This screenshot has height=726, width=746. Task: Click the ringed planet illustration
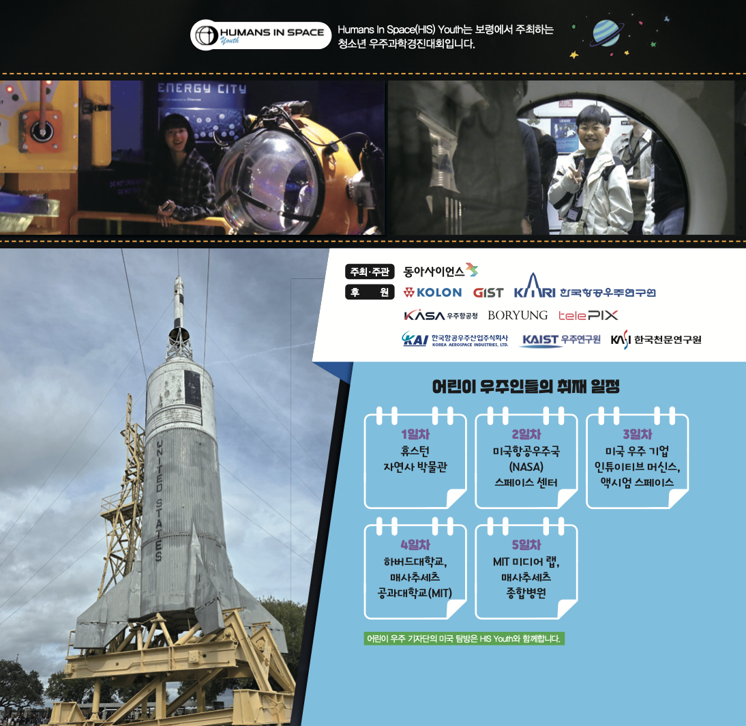click(x=605, y=32)
